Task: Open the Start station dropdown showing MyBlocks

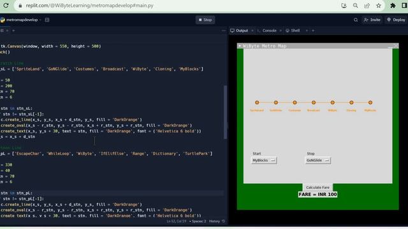Action: [263, 160]
